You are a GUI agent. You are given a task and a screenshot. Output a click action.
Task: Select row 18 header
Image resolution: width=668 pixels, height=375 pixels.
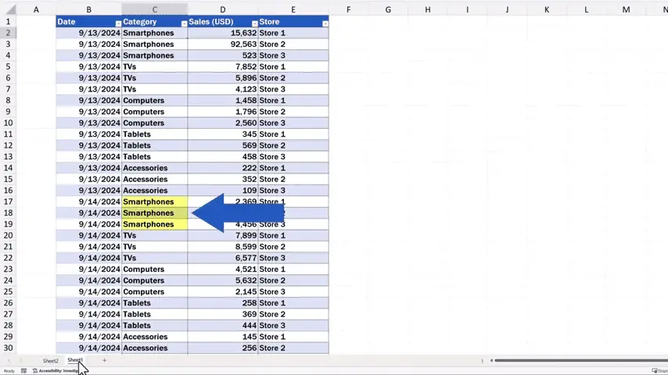click(x=9, y=212)
